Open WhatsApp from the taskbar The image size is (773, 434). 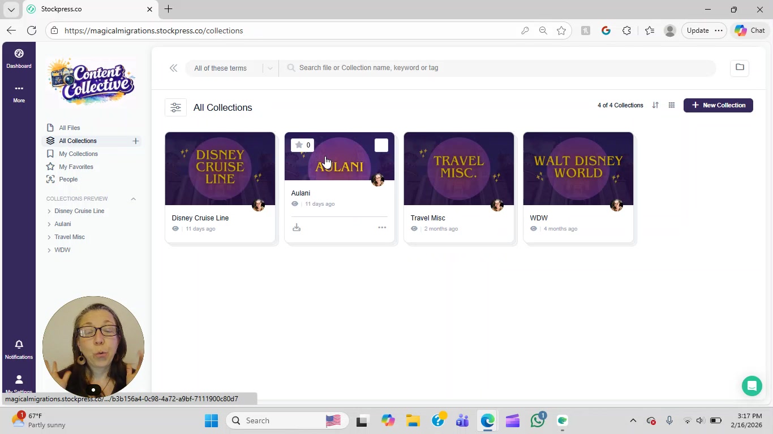538,420
